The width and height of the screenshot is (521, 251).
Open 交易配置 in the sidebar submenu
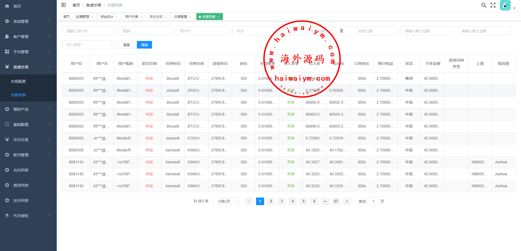[18, 81]
